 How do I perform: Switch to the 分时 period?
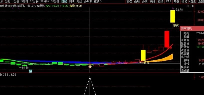click(x=8, y=1)
